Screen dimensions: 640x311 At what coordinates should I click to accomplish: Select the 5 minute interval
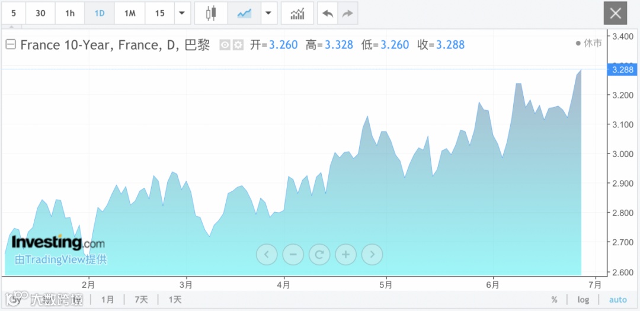pos(14,13)
